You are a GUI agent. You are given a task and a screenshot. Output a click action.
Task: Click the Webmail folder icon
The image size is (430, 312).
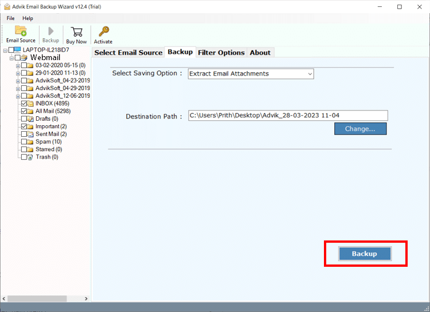coord(24,57)
